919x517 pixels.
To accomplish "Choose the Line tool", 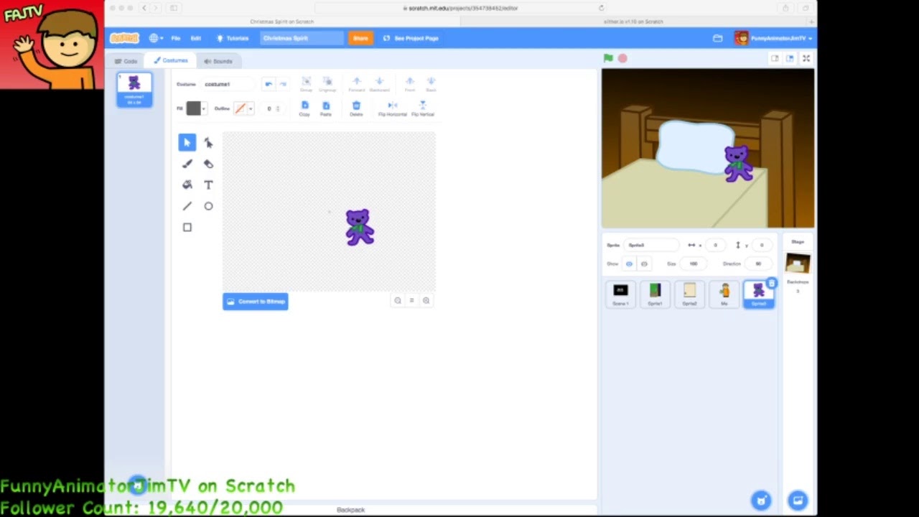I will coord(187,206).
